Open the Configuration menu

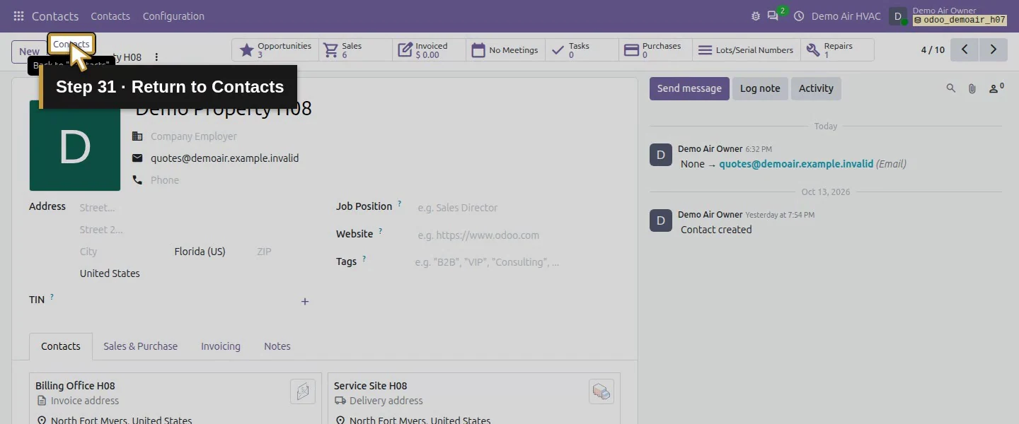[x=173, y=16]
